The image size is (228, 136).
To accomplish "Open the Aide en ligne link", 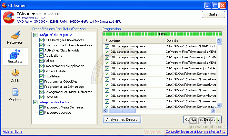I will tap(13, 131).
